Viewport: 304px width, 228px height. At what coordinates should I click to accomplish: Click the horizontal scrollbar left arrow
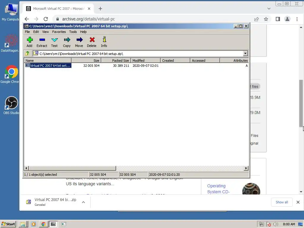[26, 168]
